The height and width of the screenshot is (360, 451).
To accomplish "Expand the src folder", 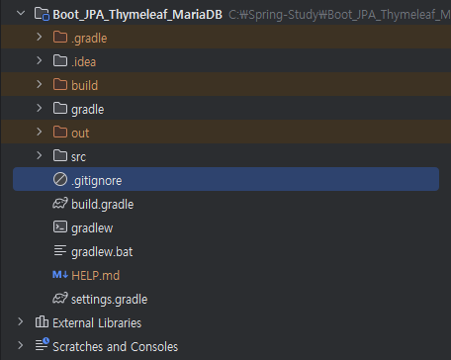I will (39, 155).
